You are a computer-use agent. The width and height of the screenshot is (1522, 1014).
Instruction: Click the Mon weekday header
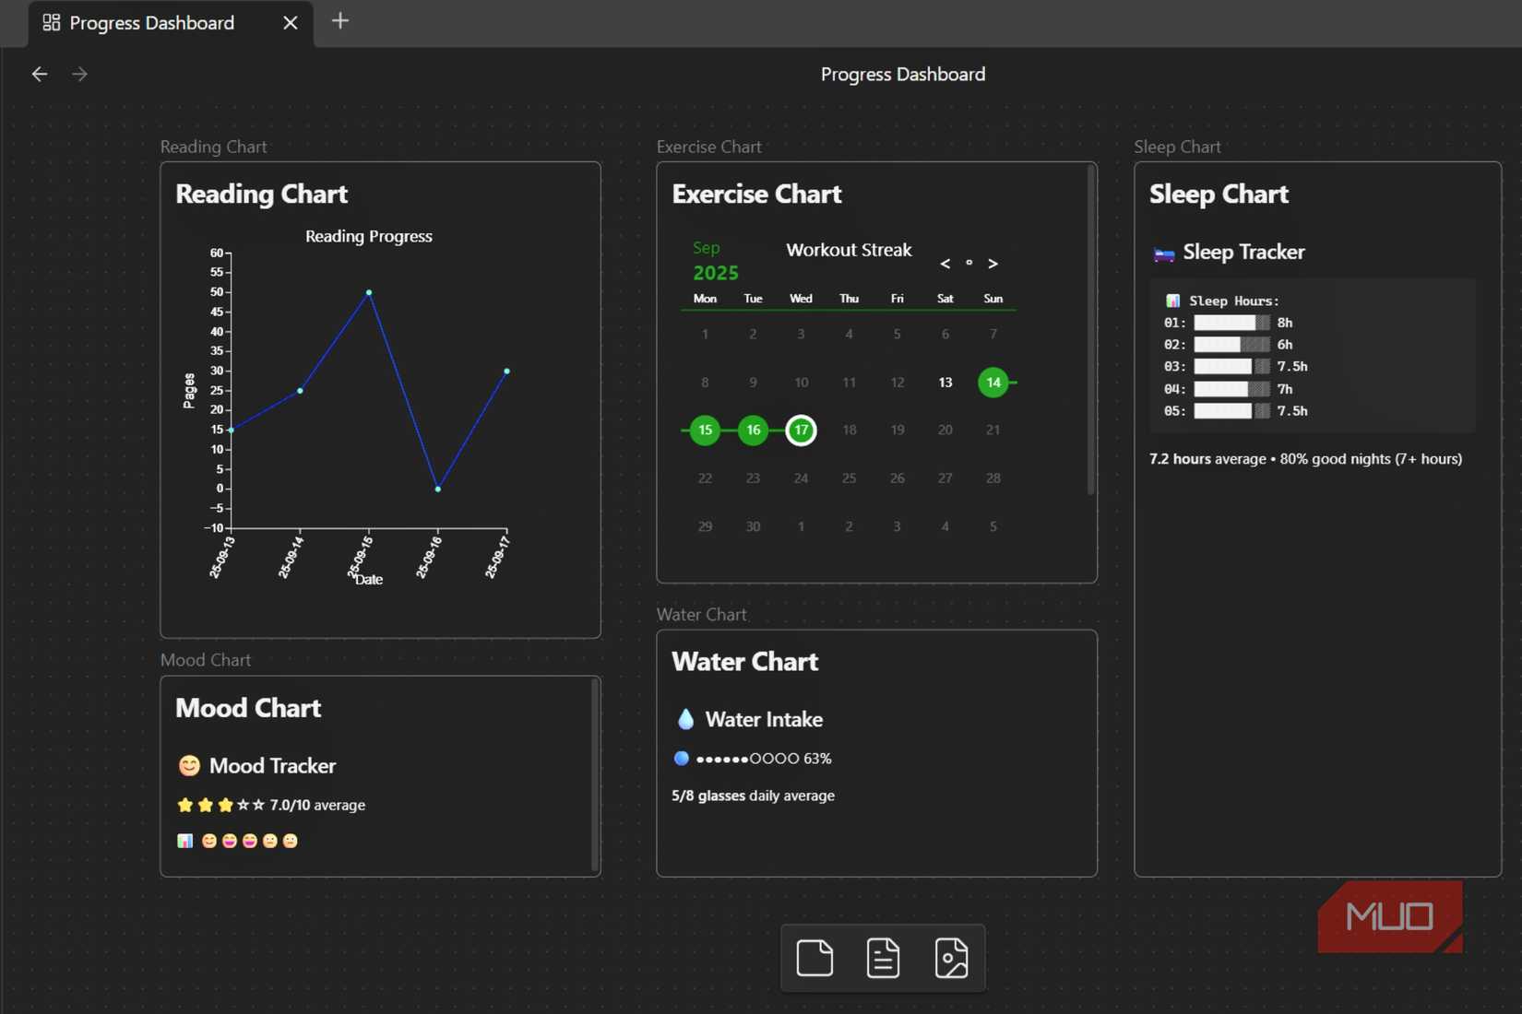click(705, 299)
